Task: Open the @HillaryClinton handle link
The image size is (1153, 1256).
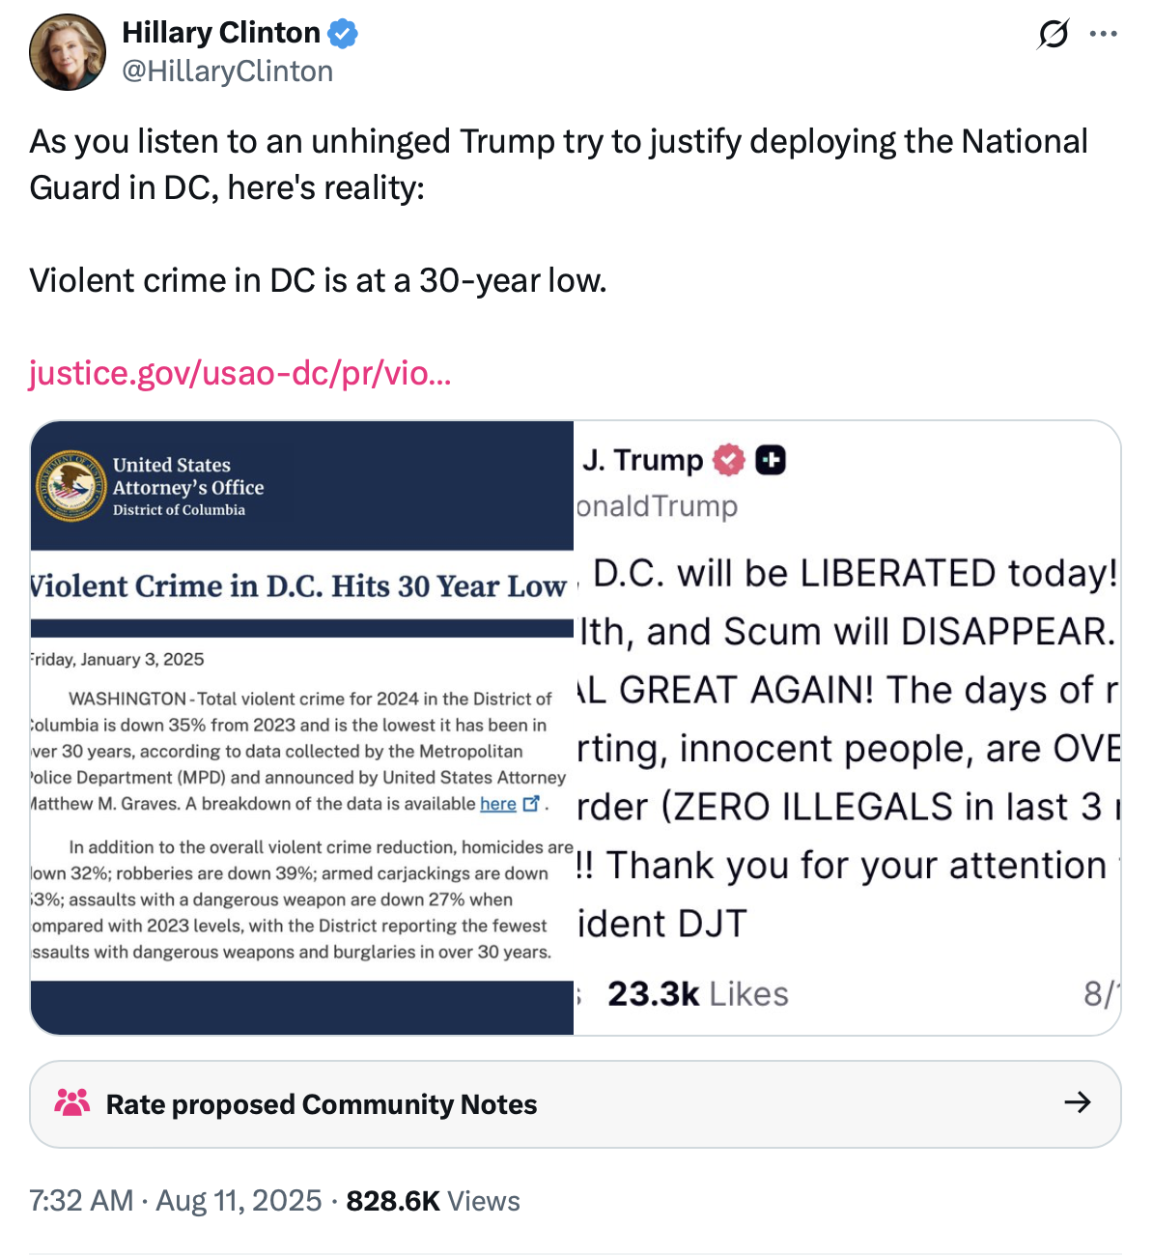Action: click(227, 71)
